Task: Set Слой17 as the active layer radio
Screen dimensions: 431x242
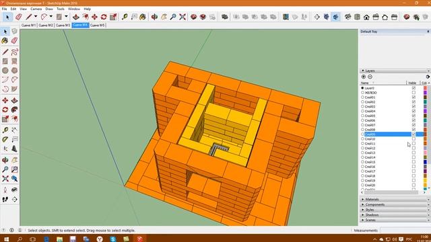Action: pyautogui.click(x=362, y=171)
